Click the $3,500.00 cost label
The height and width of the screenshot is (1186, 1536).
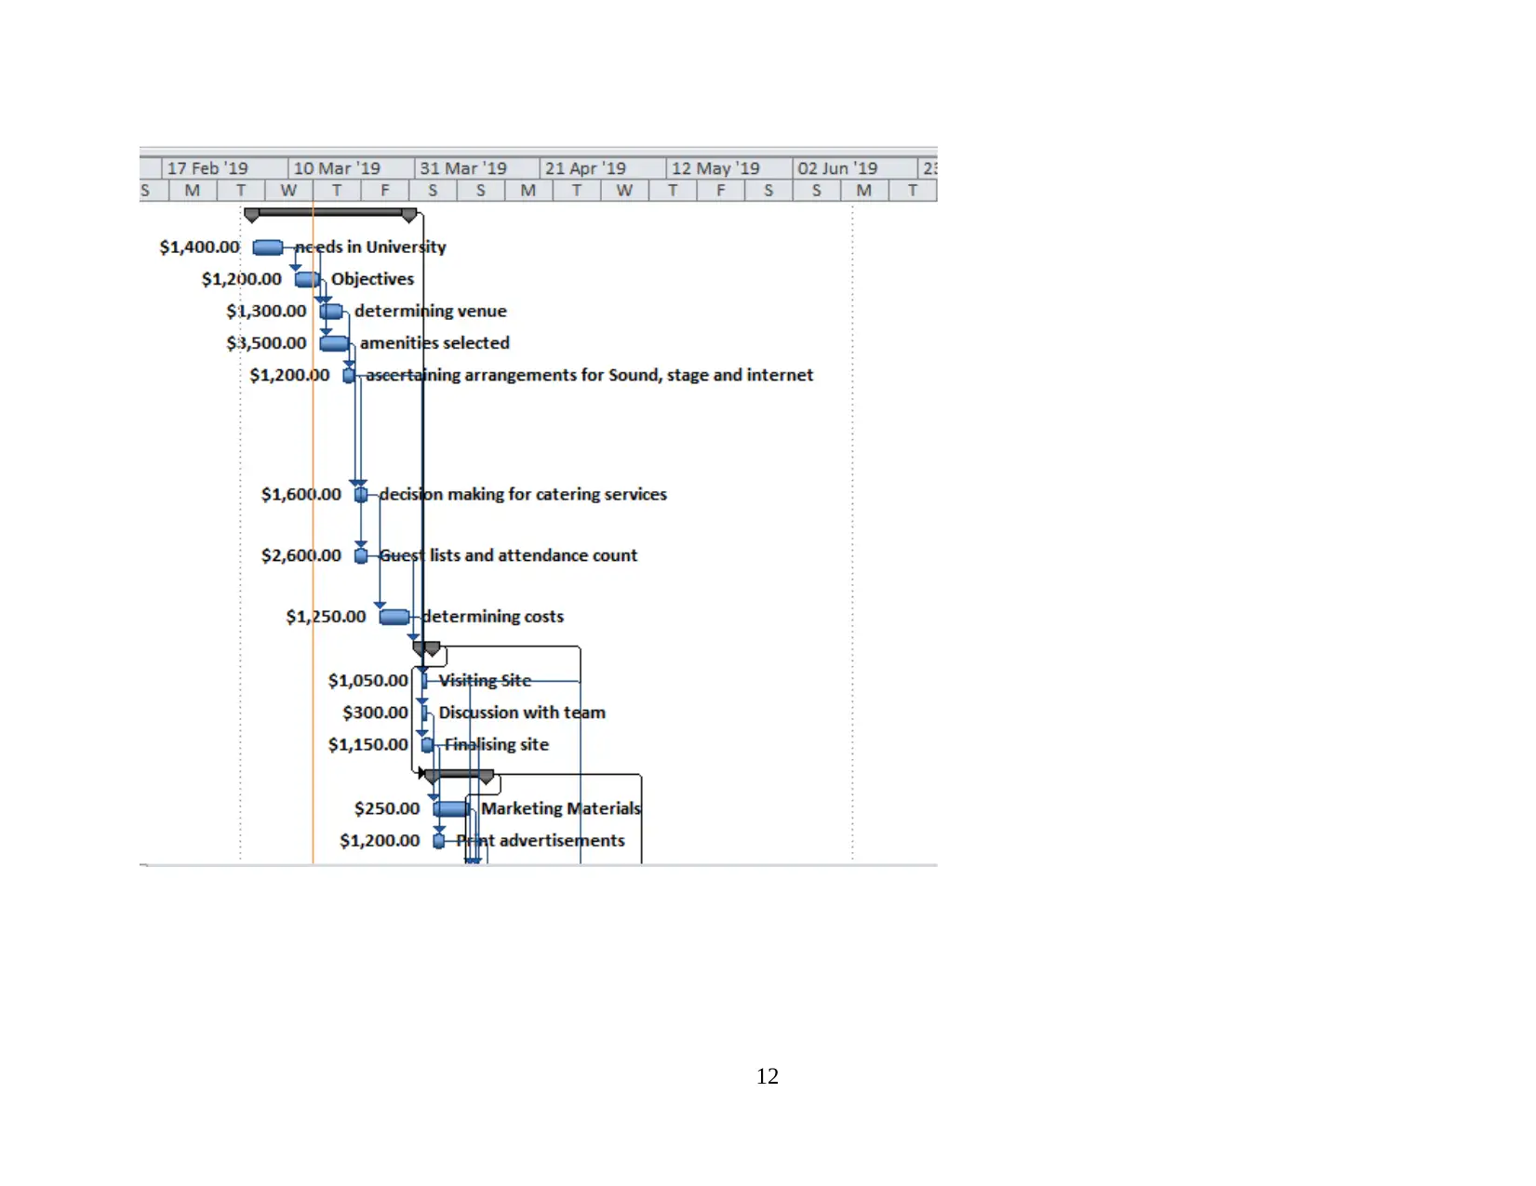click(266, 343)
